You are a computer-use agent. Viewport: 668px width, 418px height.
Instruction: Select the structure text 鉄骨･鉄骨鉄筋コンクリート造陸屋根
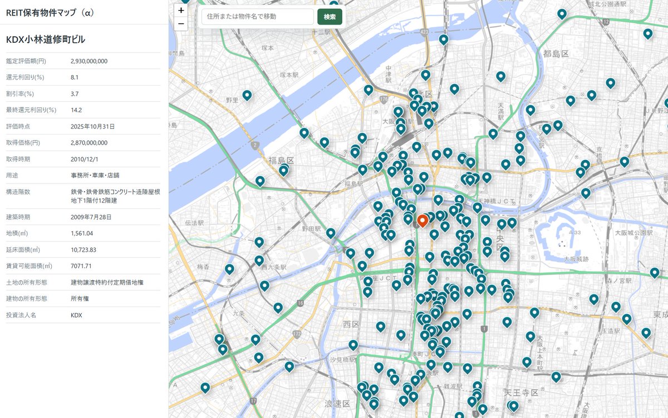pyautogui.click(x=115, y=192)
